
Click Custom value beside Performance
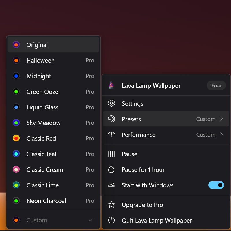click(206, 135)
